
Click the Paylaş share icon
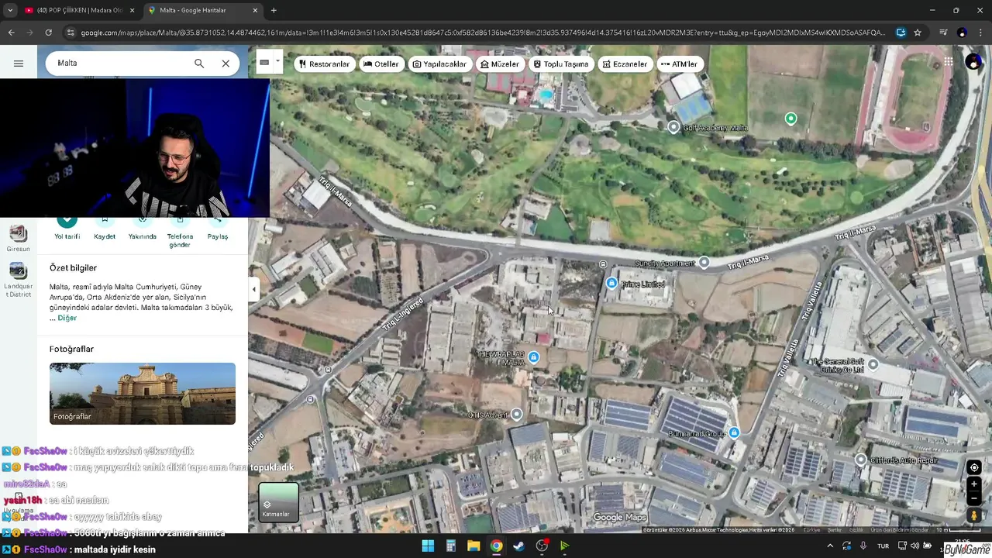218,222
